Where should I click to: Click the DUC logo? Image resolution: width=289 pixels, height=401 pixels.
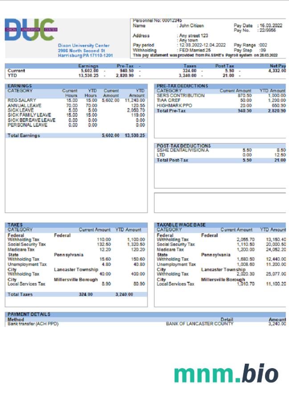(31, 30)
